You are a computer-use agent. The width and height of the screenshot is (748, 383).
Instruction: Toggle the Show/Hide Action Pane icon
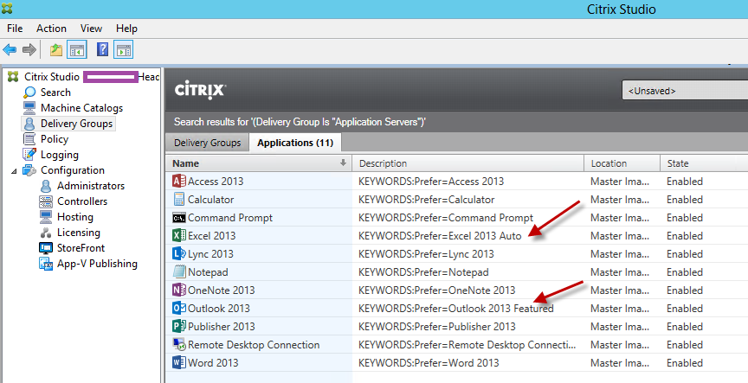[124, 49]
